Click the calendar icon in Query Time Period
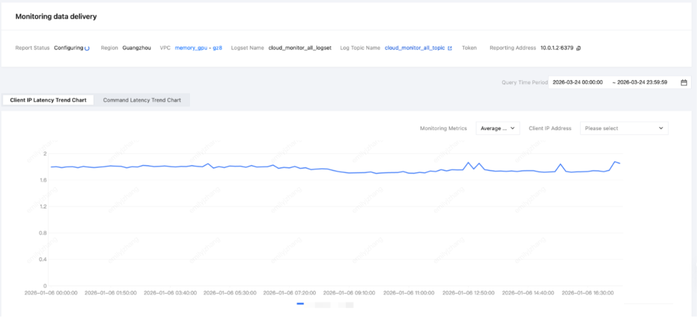Viewport: 697px width, 317px height. (x=684, y=83)
